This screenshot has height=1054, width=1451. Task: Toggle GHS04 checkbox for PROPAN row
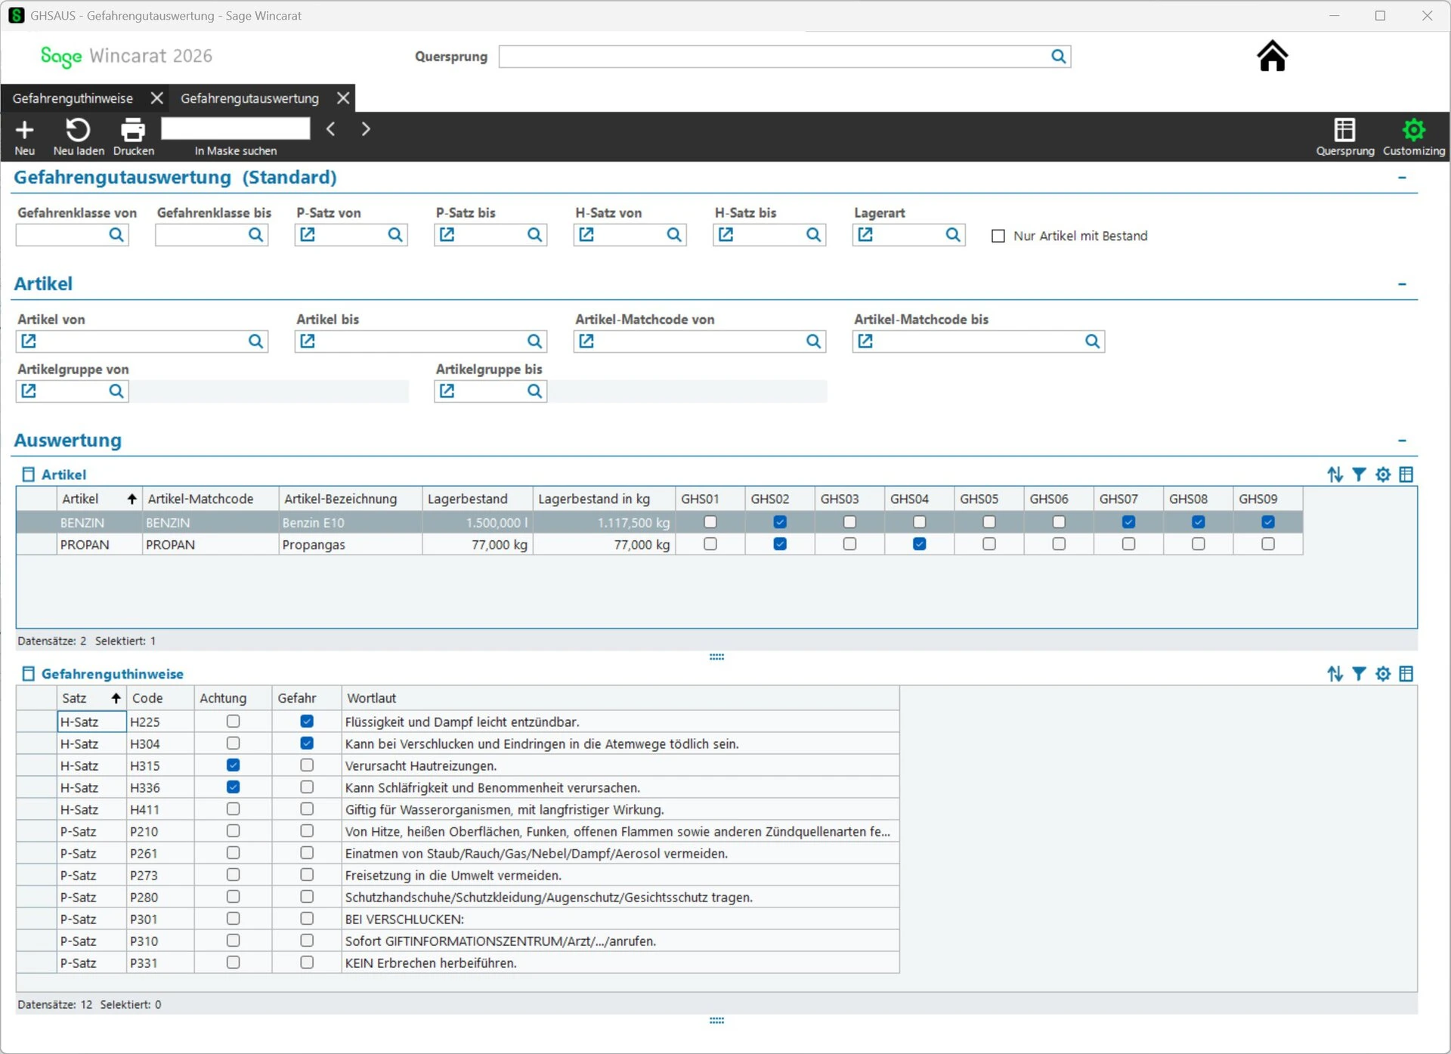(919, 544)
